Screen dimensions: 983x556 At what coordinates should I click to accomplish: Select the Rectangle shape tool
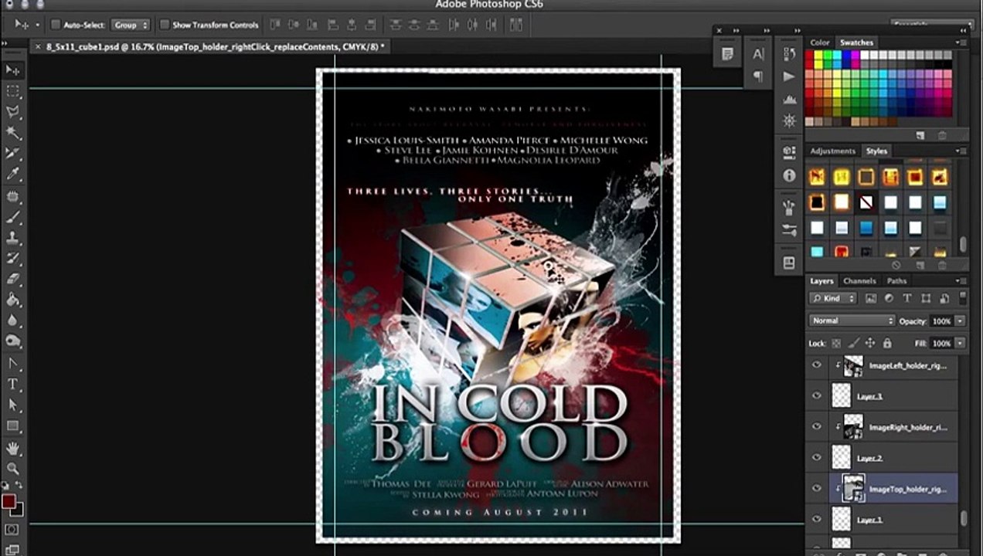click(13, 425)
